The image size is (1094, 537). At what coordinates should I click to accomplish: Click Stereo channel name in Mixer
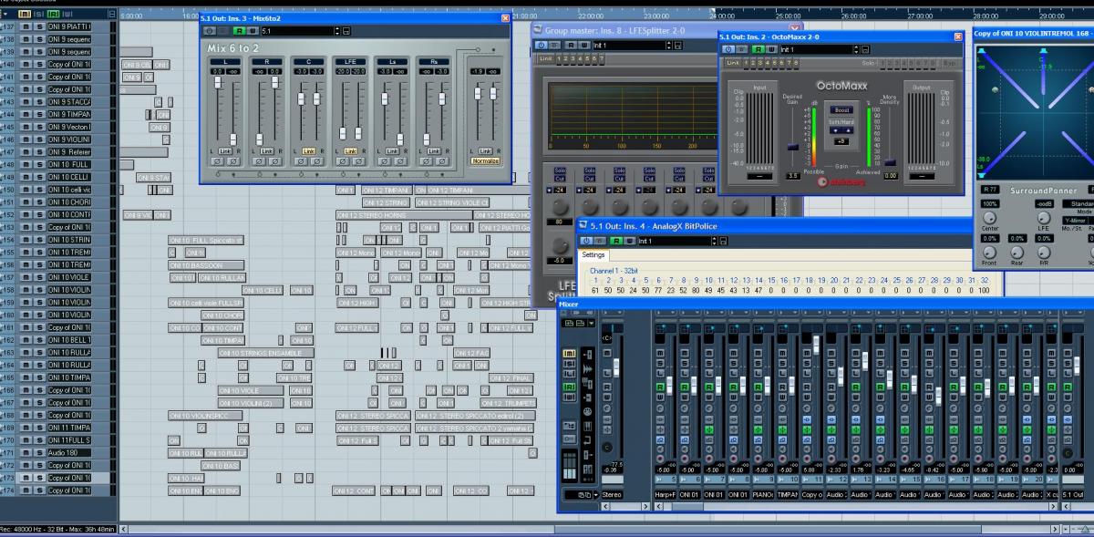point(613,494)
